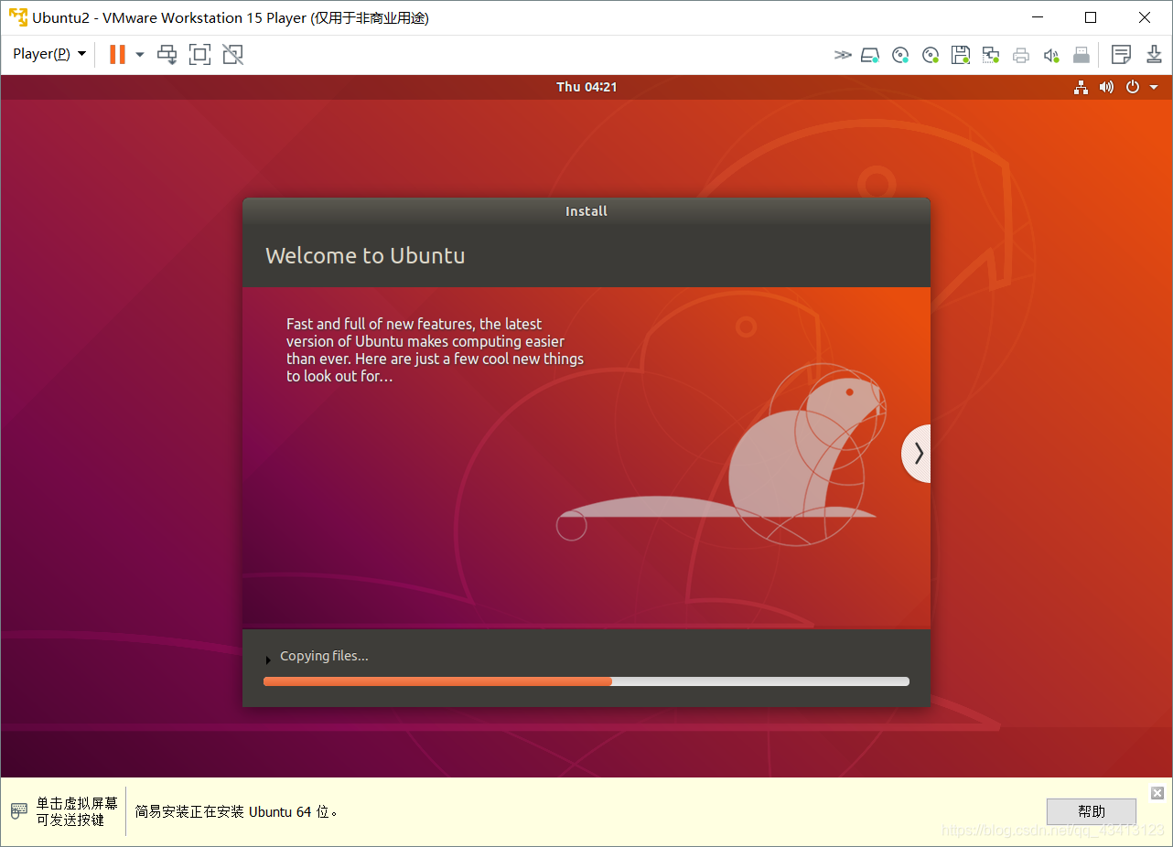Click the USB device icon
This screenshot has width=1173, height=847.
1082,55
